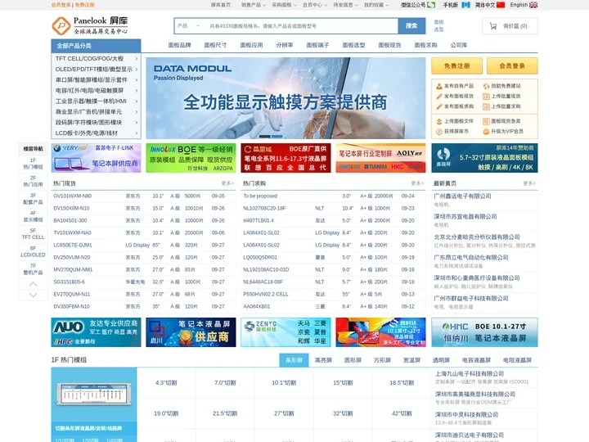The image size is (589, 442).
Task: Click the Panelook 屏库 logo
Action: [x=90, y=25]
